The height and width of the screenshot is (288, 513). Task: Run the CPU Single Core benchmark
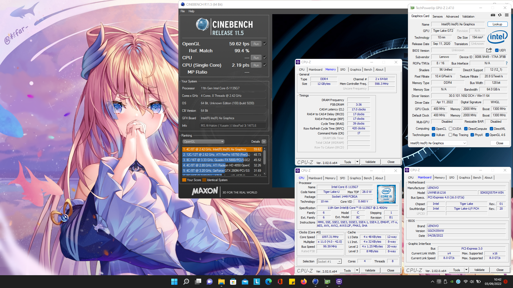click(256, 65)
